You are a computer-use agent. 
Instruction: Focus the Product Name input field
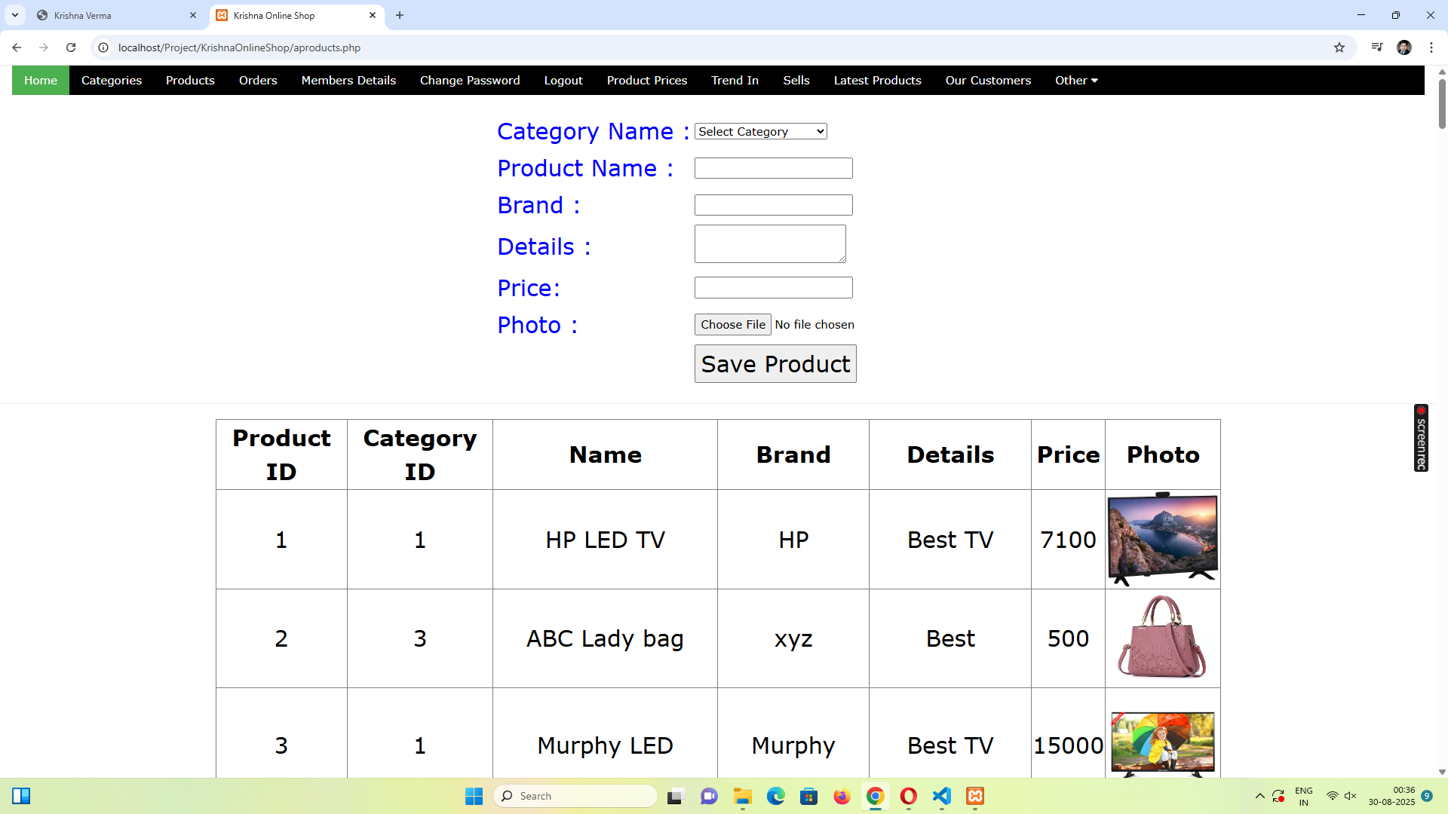[x=773, y=168]
